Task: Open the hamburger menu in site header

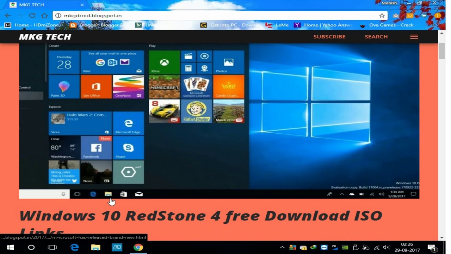Action: [414, 37]
